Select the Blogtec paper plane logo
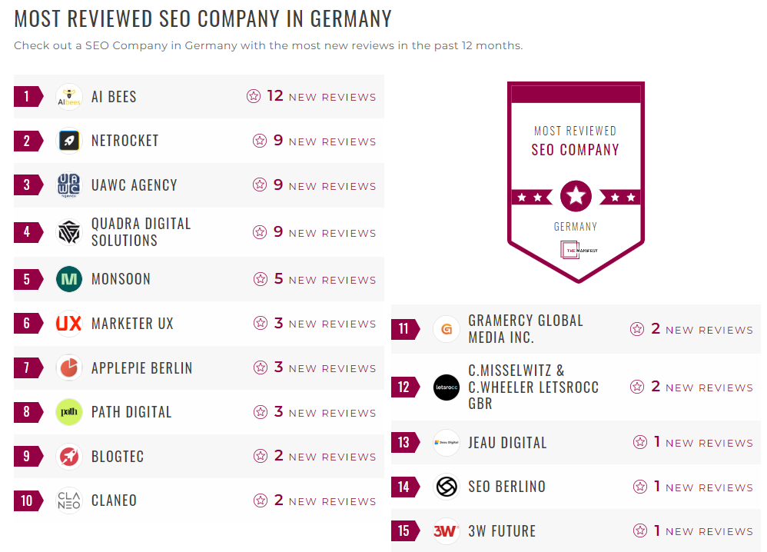The width and height of the screenshot is (767, 552). pos(68,456)
